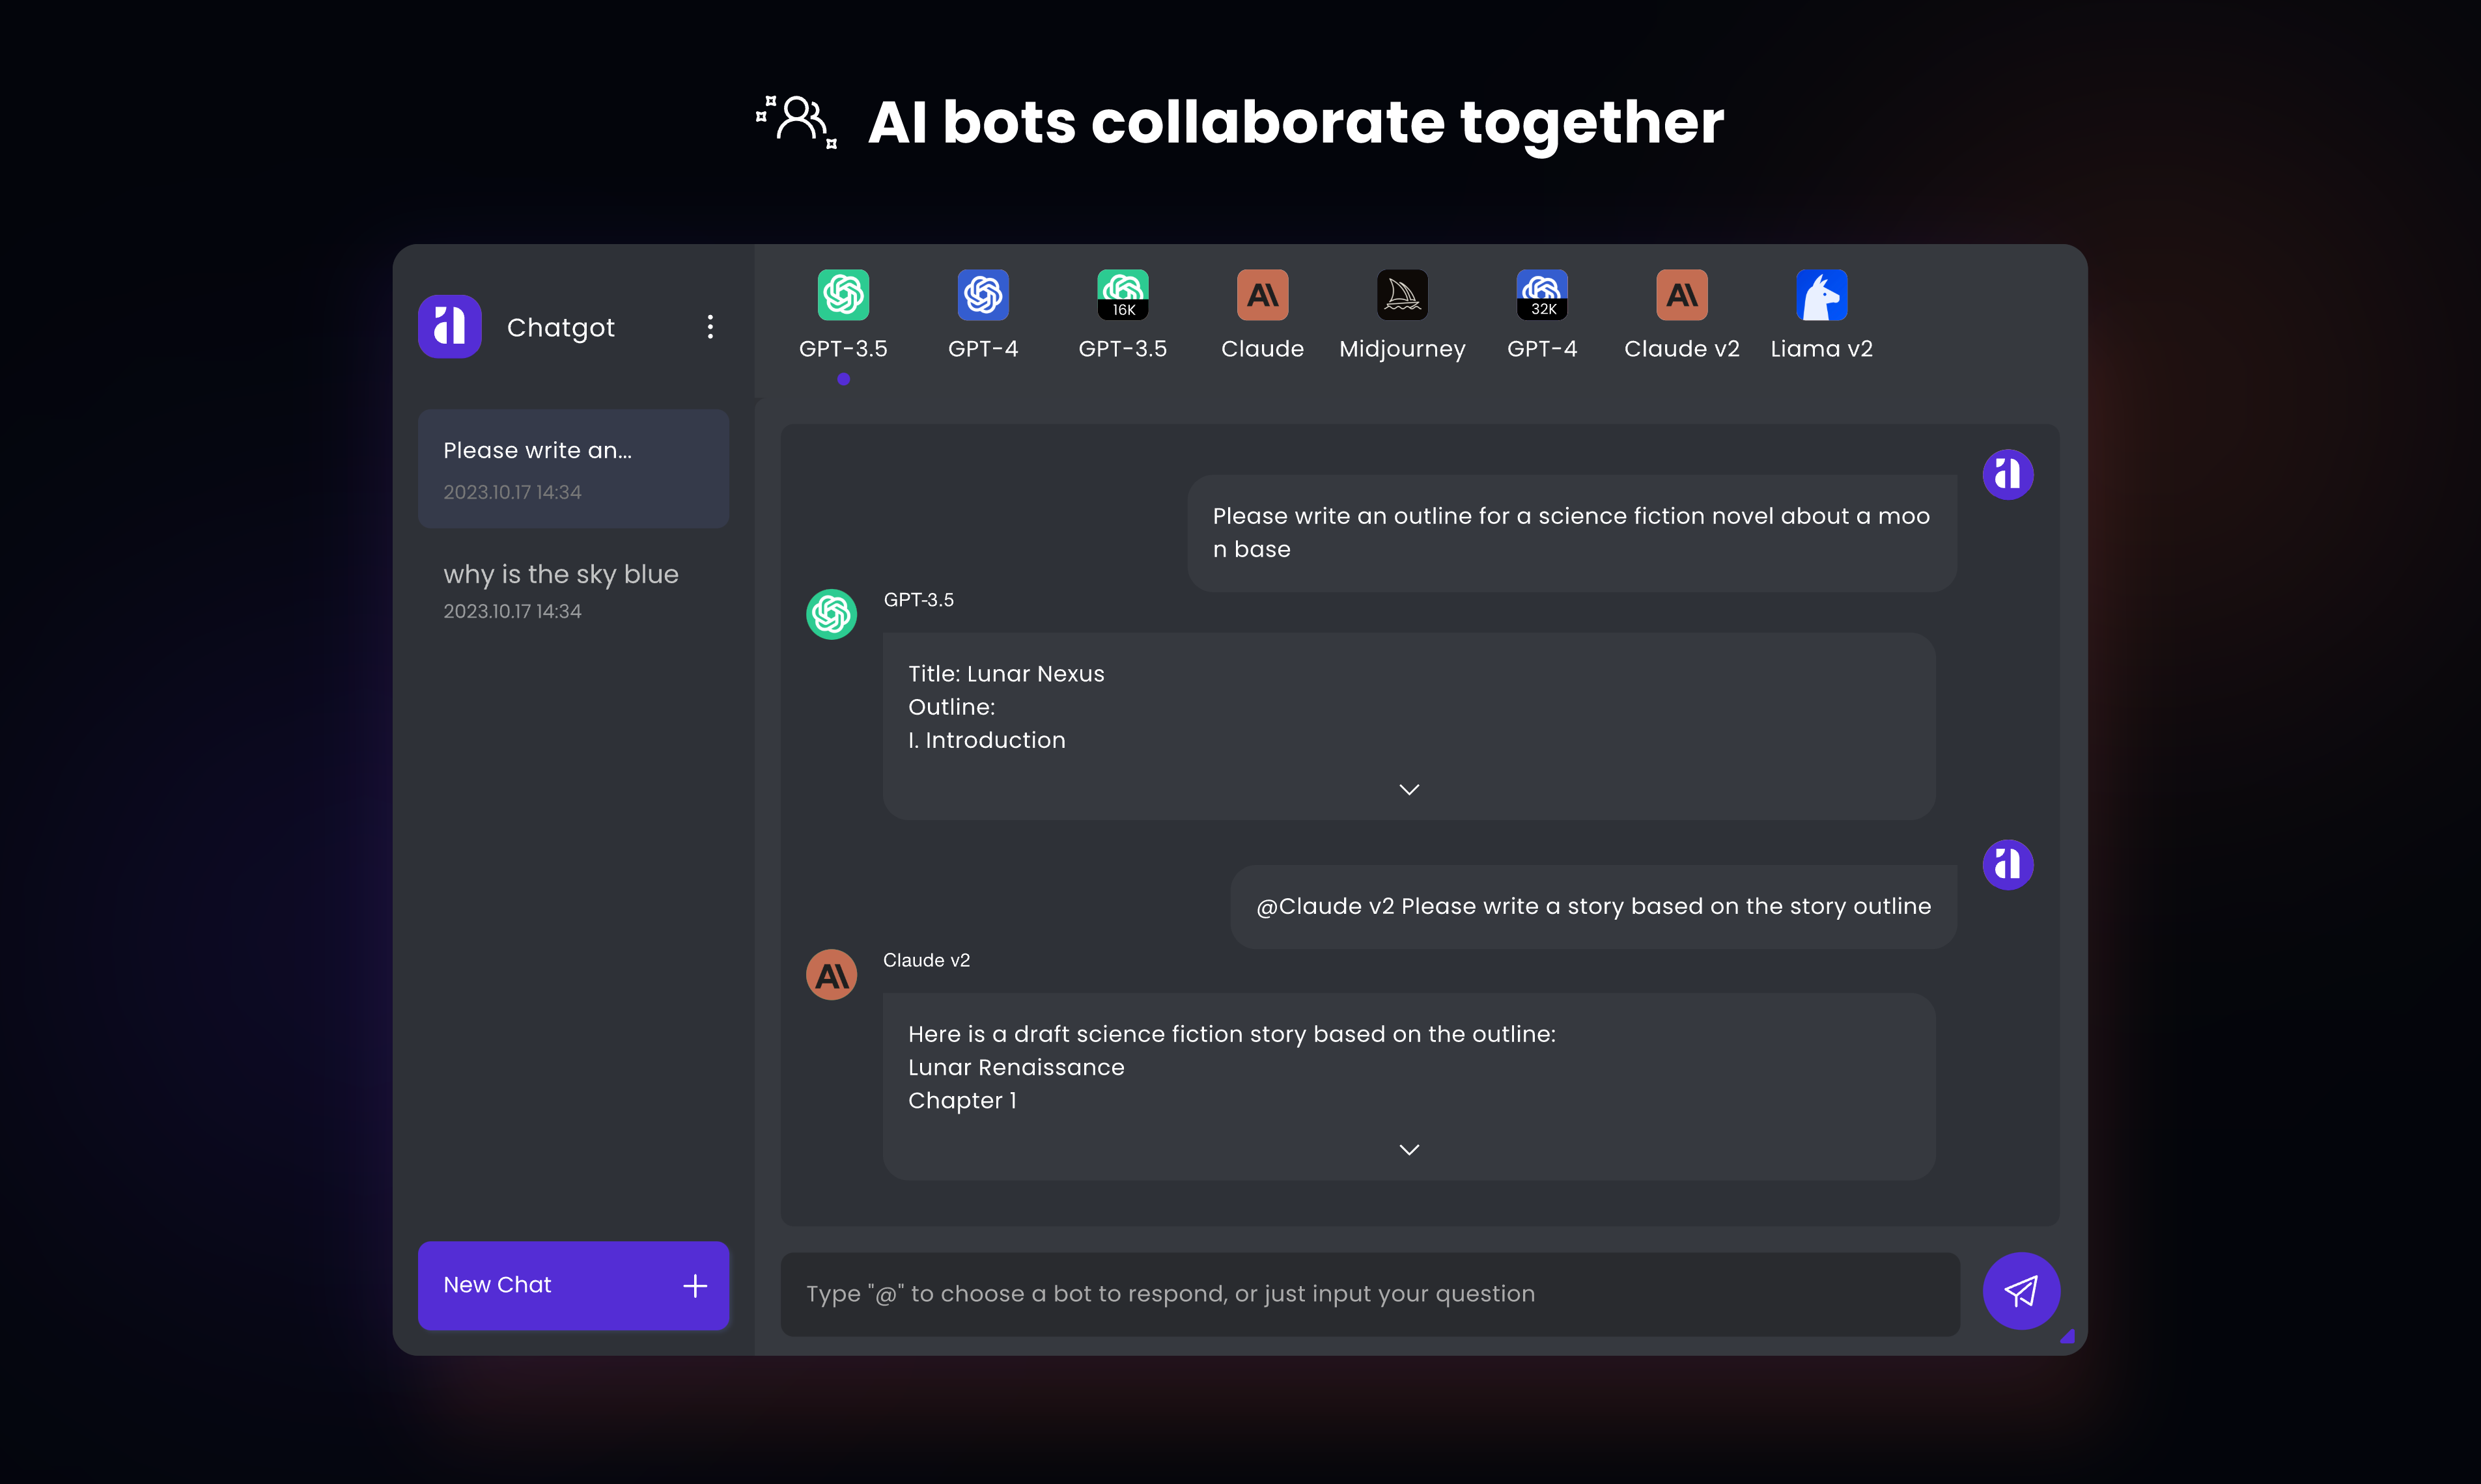Click the Chatgot logo in the sidebar
This screenshot has width=2481, height=1484.
coord(449,326)
